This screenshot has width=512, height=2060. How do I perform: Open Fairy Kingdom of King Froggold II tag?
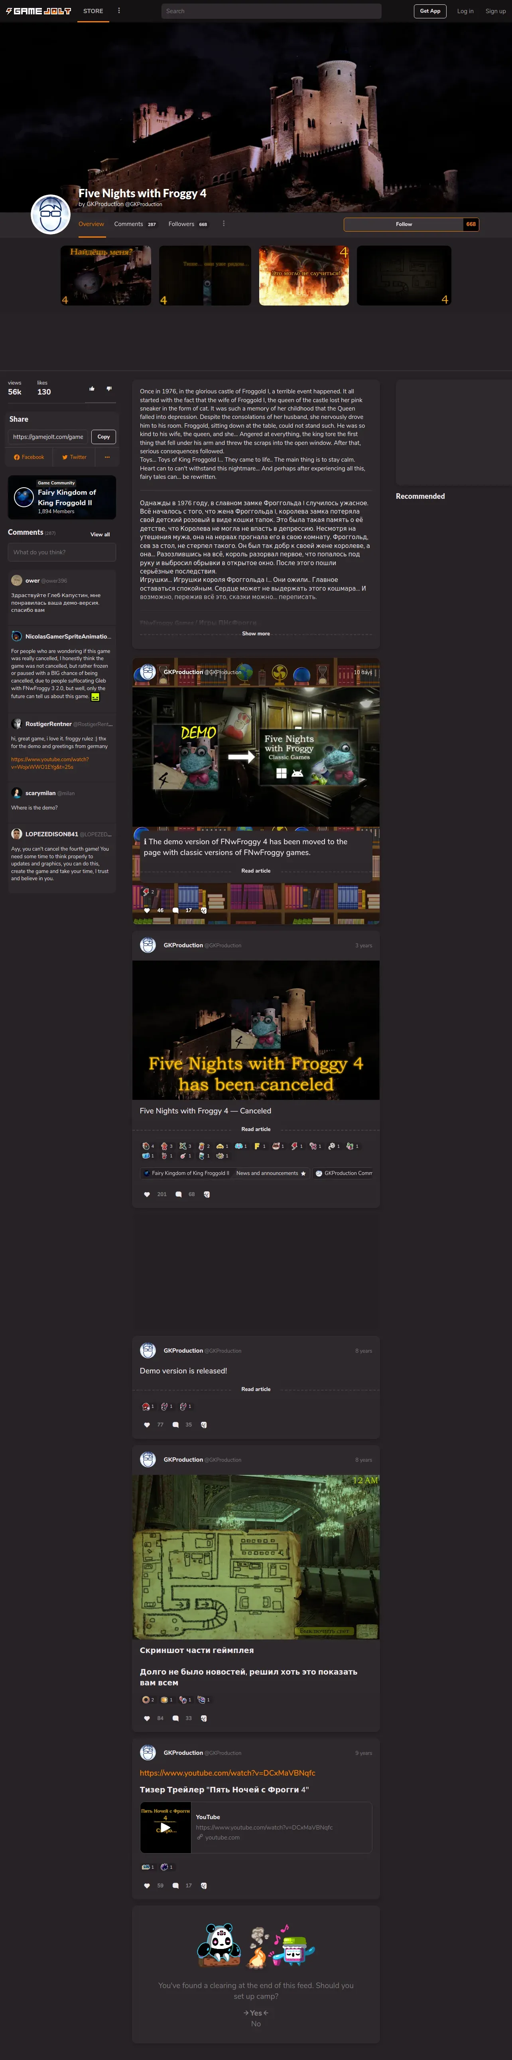point(185,1173)
